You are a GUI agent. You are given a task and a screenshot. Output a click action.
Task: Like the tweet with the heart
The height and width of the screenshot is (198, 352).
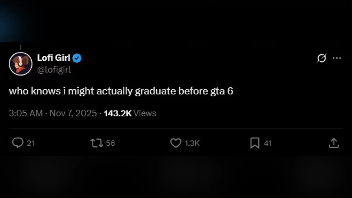[176, 143]
